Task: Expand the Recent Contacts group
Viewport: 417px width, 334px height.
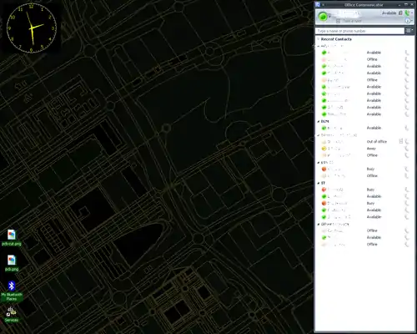Action: [x=319, y=39]
